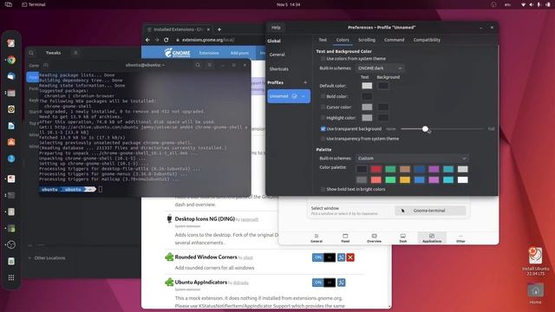Show Applications grid in the dock
The width and height of the screenshot is (555, 312).
11,277
